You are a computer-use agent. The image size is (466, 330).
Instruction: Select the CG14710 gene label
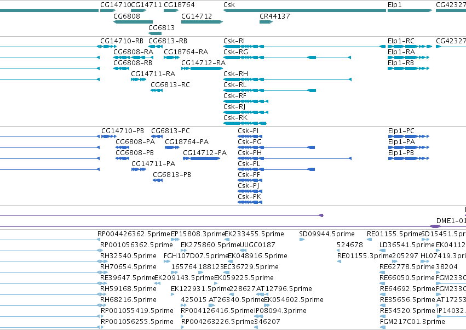click(x=116, y=5)
